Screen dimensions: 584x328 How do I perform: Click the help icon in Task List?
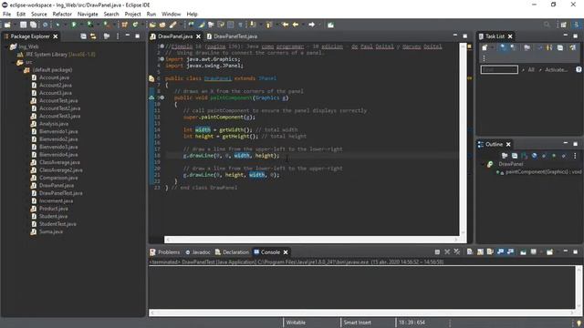[x=579, y=69]
